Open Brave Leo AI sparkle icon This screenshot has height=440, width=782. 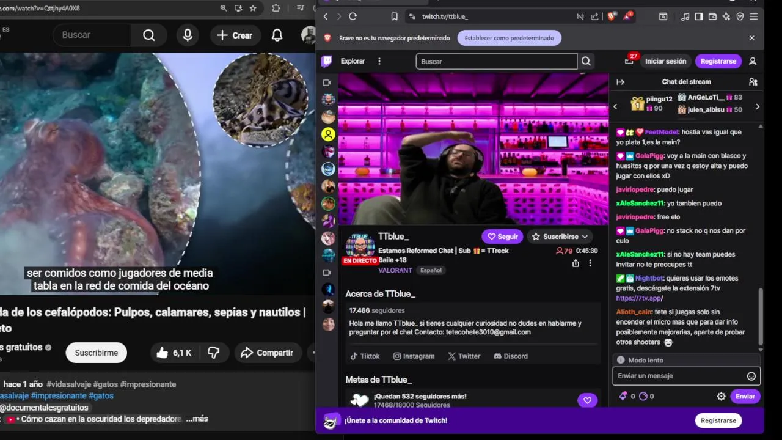[x=726, y=16]
